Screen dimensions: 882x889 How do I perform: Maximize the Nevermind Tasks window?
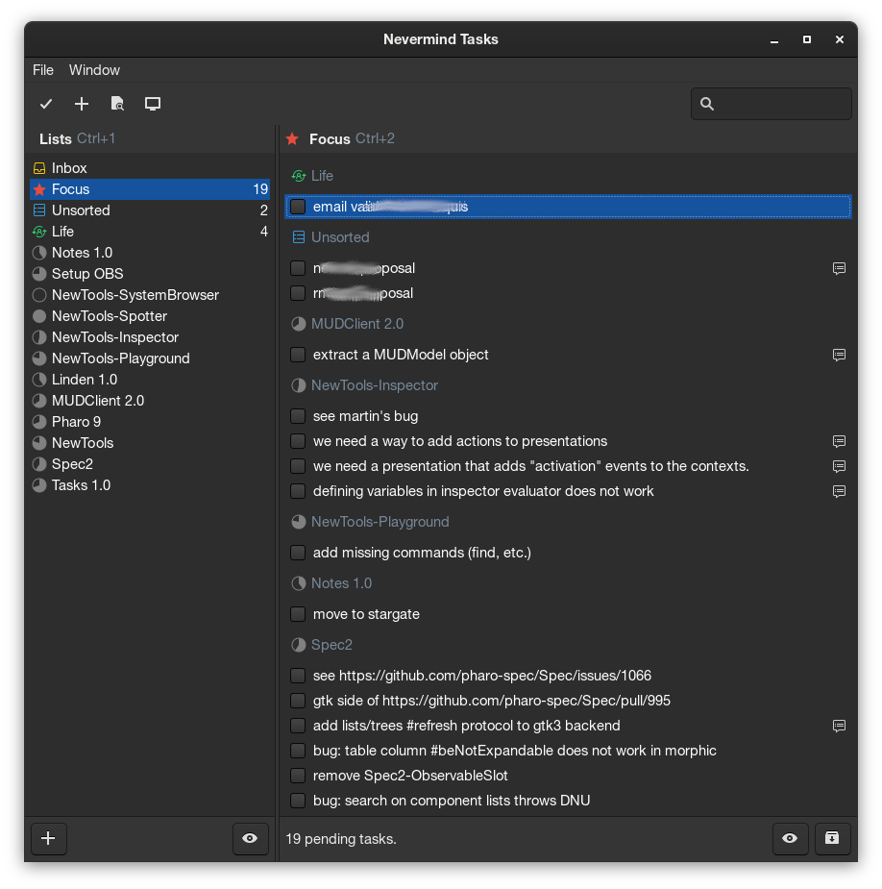(x=807, y=39)
